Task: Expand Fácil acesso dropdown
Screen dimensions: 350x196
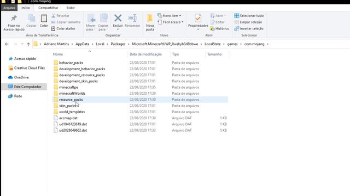Action: [182, 22]
